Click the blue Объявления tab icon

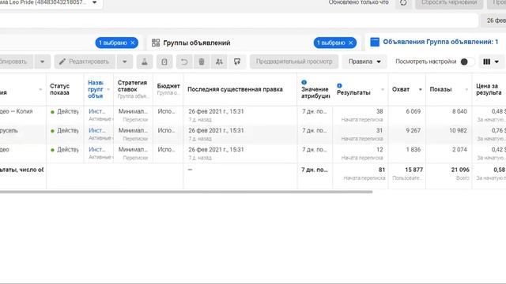click(x=375, y=42)
